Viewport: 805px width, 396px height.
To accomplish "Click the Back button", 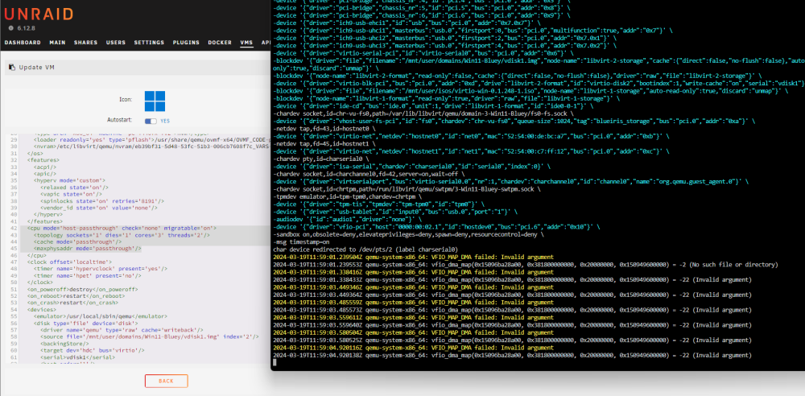I will 167,381.
